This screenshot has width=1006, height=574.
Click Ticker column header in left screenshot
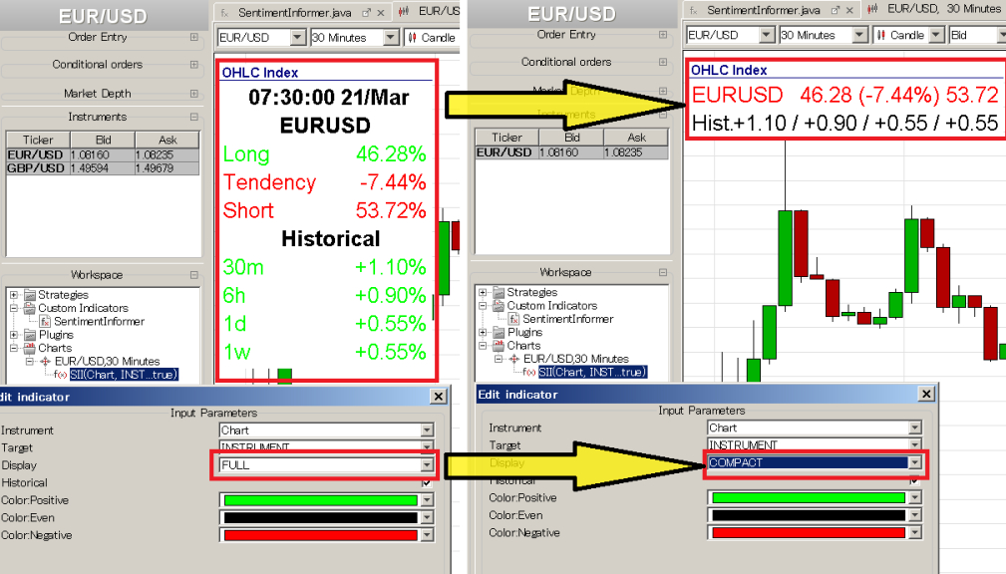[39, 140]
